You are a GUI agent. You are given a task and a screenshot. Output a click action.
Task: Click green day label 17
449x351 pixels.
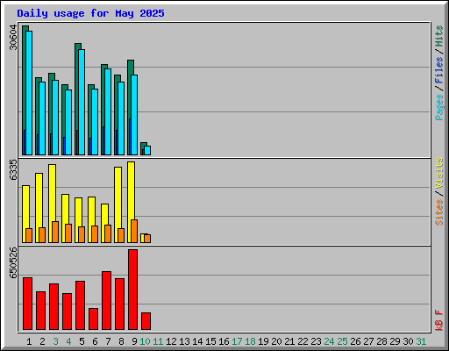237,341
